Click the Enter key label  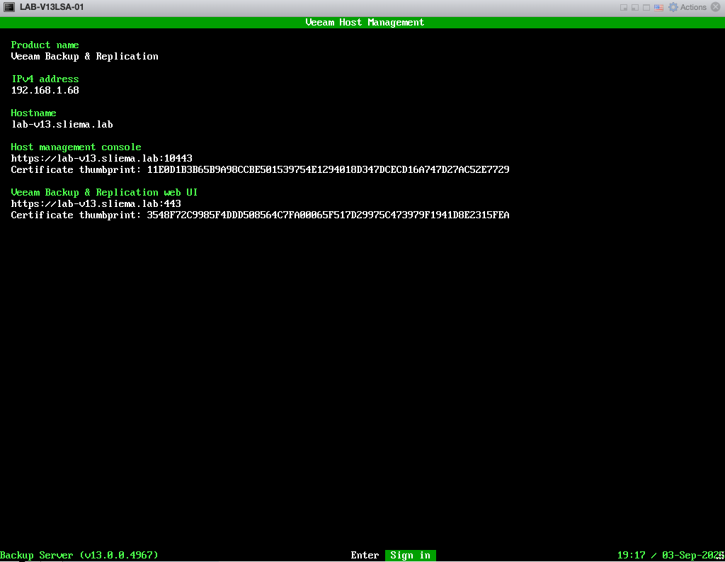[x=365, y=555]
